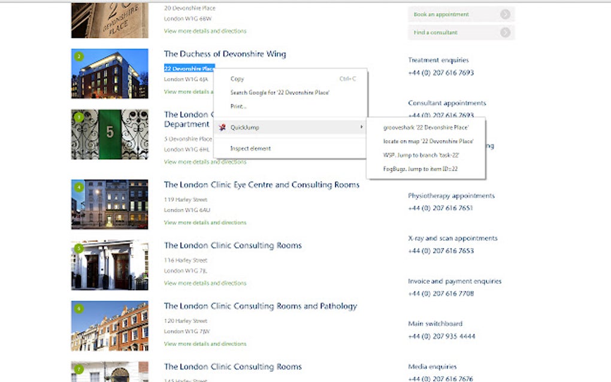Open London Clinic Consulting Rooms, 116 Harley Street

click(x=232, y=245)
